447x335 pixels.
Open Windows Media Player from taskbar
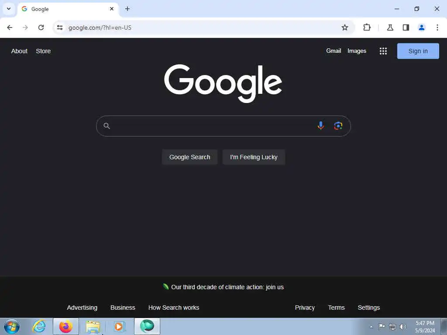(x=119, y=326)
